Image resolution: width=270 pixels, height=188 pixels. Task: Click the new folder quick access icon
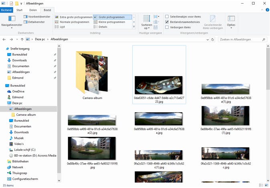pos(16,4)
